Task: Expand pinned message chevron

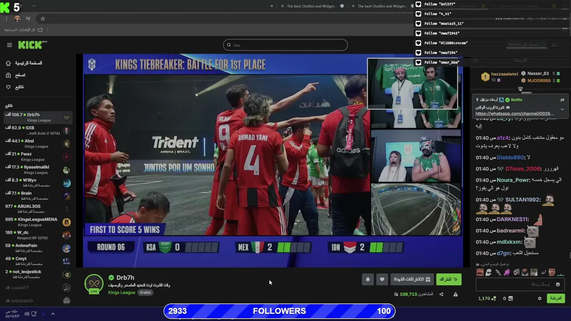Action: coord(562,109)
